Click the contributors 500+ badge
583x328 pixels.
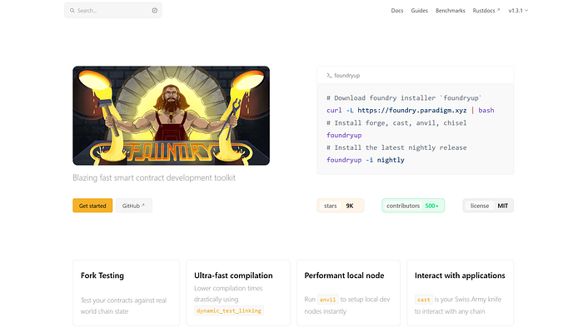[x=413, y=206]
